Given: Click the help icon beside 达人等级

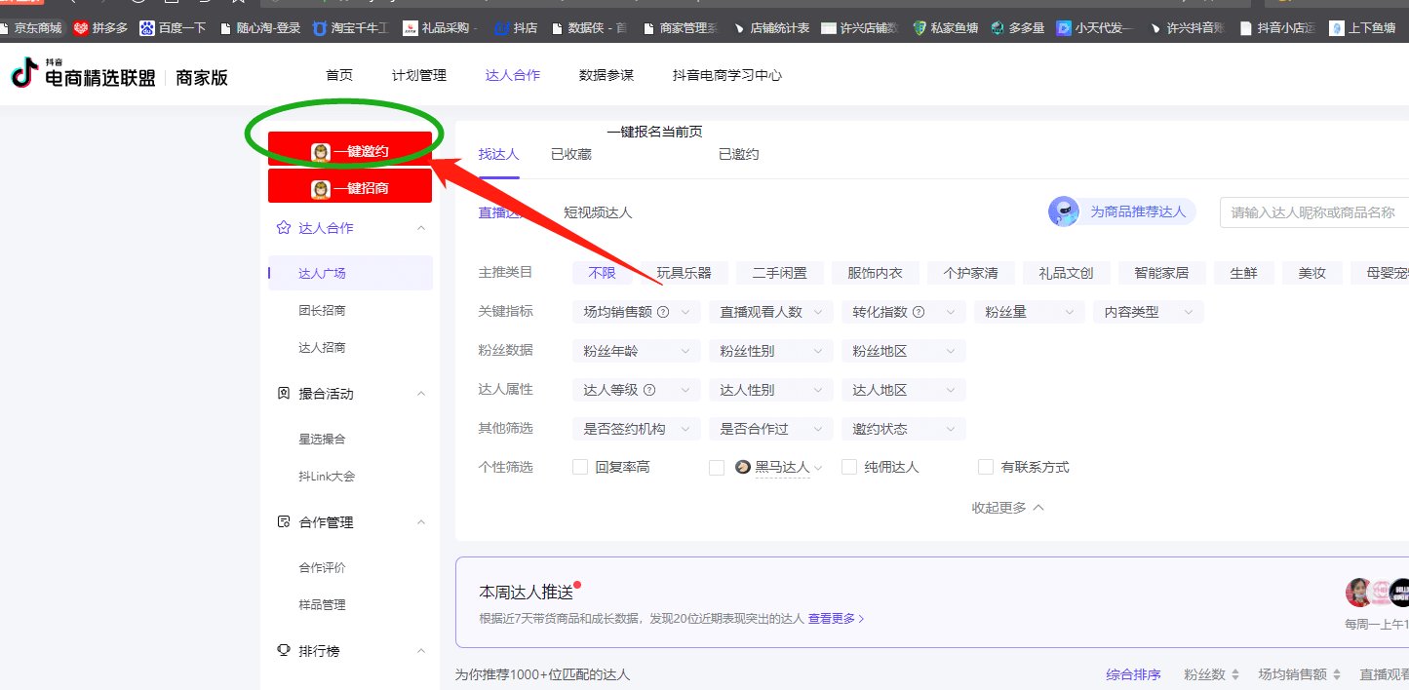Looking at the screenshot, I should coord(649,390).
